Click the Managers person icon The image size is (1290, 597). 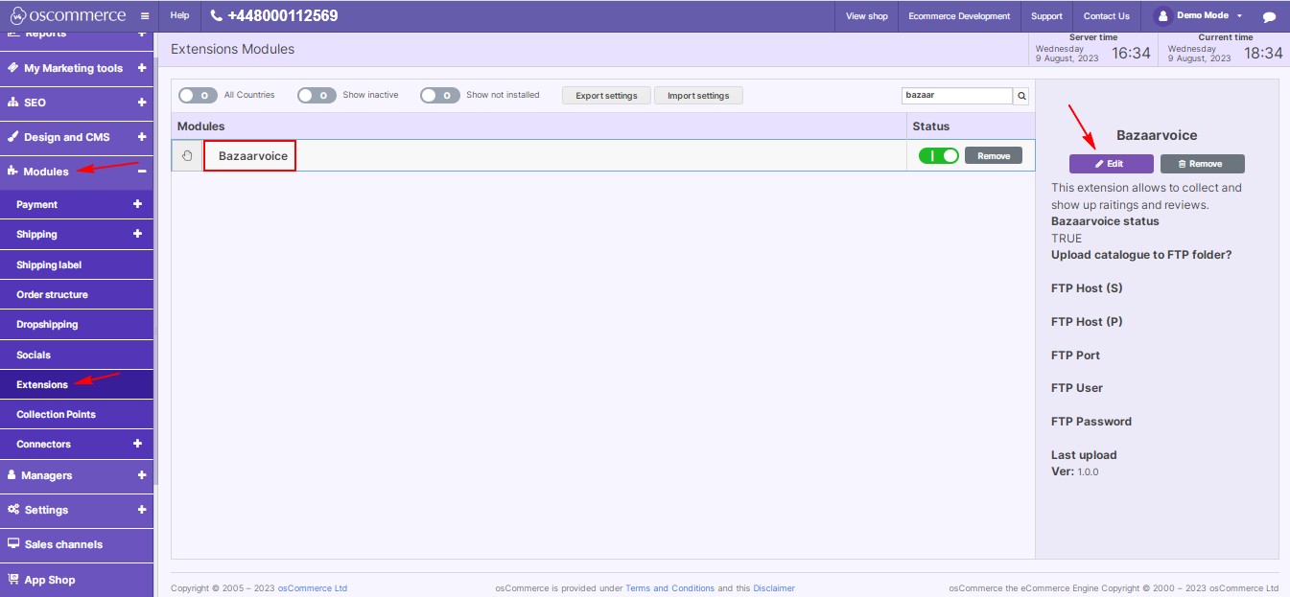[12, 474]
